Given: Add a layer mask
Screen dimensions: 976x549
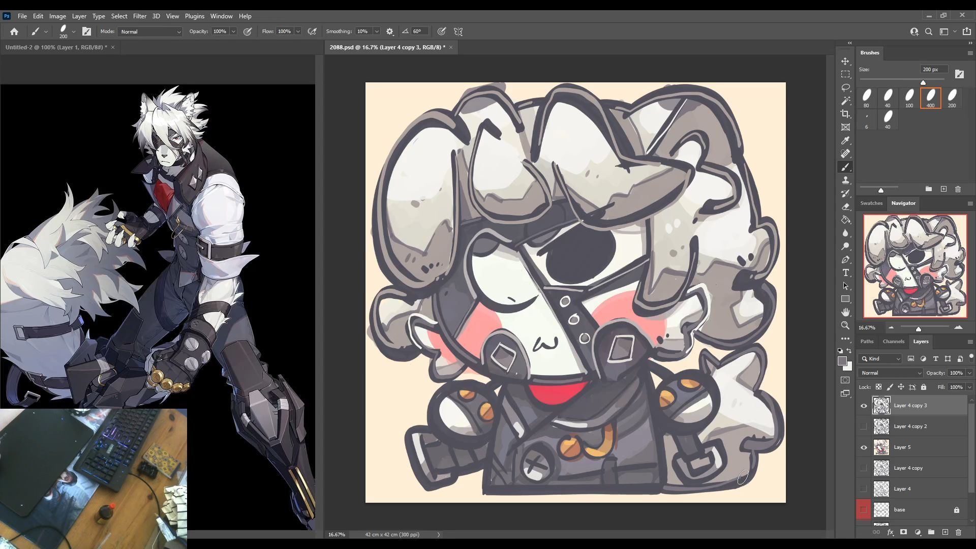Looking at the screenshot, I should pyautogui.click(x=903, y=532).
